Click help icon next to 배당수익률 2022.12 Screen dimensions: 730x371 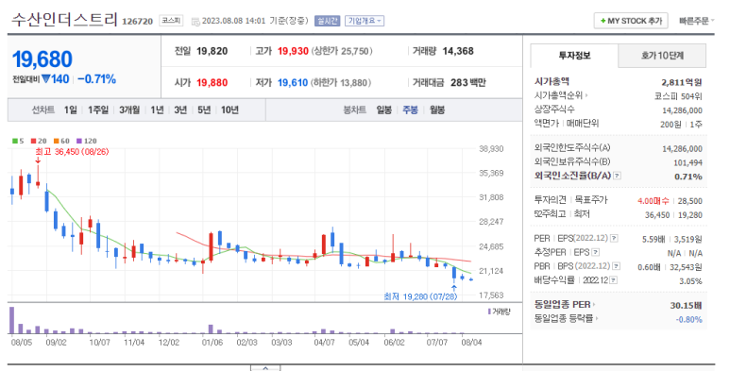613,280
